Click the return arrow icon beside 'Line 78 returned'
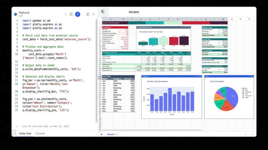This screenshot has width=268, height=150. click(x=16, y=126)
